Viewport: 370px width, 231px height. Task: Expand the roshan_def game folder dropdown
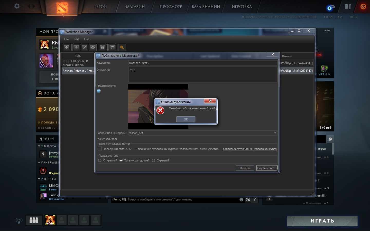point(275,133)
